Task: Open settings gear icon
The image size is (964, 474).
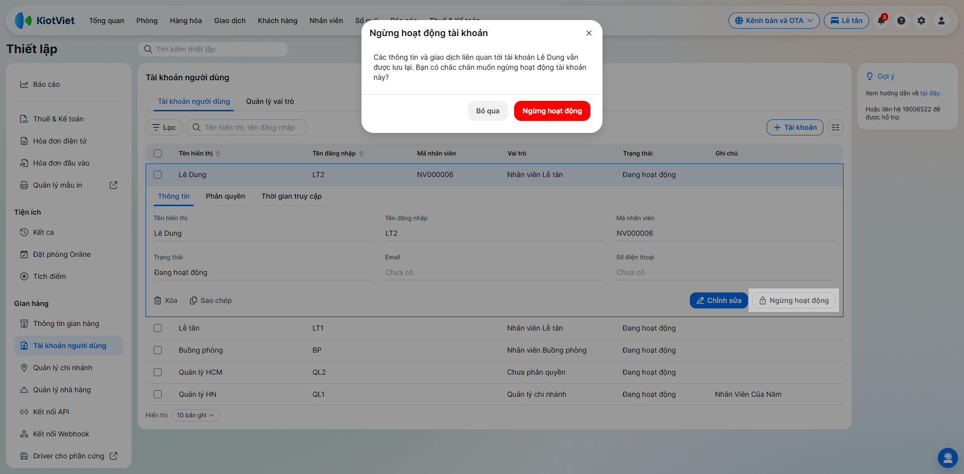Action: coord(921,21)
